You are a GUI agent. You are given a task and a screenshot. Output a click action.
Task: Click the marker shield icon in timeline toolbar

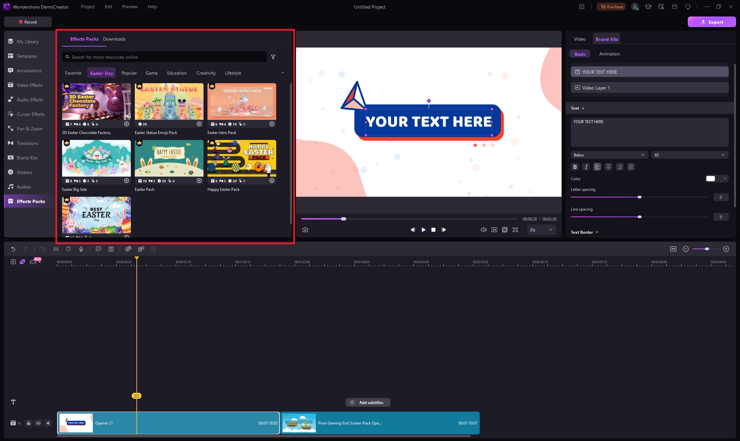68,249
